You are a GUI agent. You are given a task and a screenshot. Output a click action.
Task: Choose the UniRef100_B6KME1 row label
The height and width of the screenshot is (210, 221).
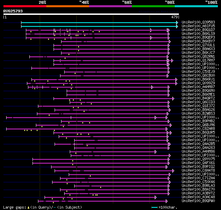tap(198, 94)
